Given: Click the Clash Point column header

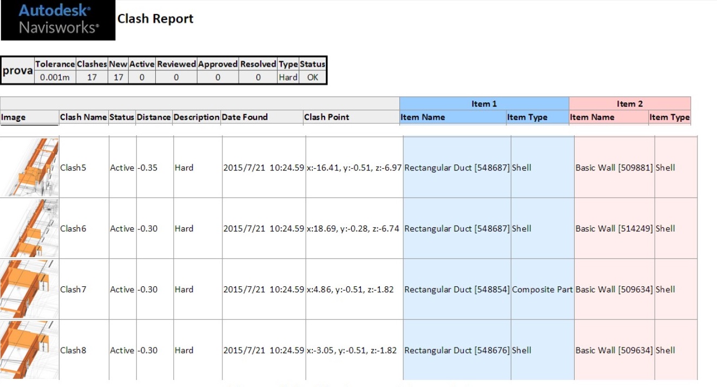Looking at the screenshot, I should click(326, 117).
